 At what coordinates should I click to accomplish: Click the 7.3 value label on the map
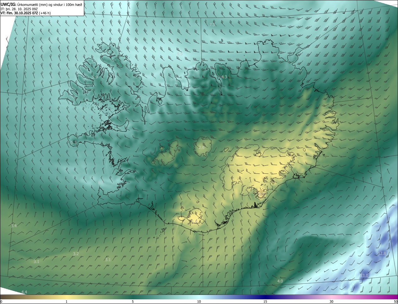(x=212, y=25)
